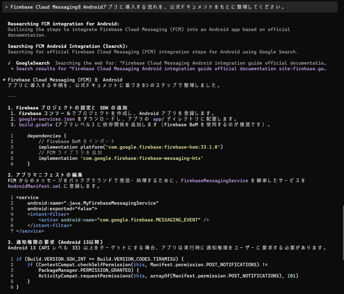Click heading '3. 通知権限の要求 (Android 13以降)'
Image resolution: width=344 pixels, height=294 pixels.
coord(55,242)
